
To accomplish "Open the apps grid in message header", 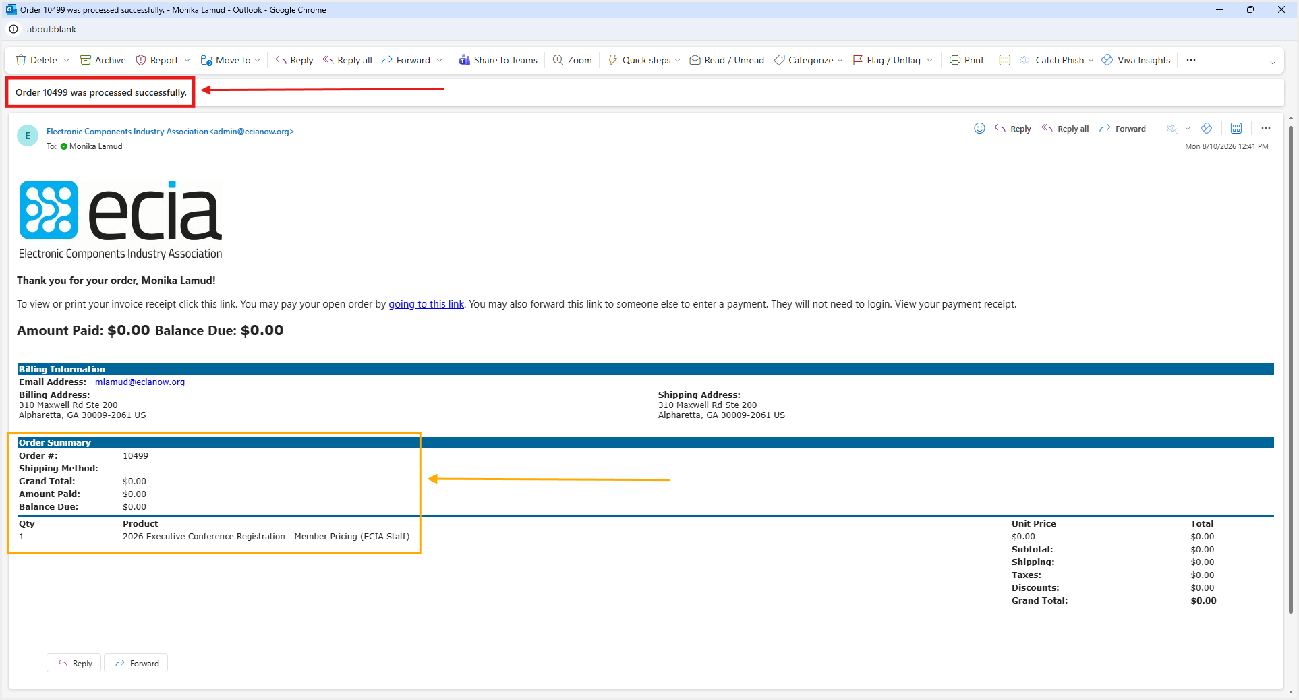I will 1236,128.
